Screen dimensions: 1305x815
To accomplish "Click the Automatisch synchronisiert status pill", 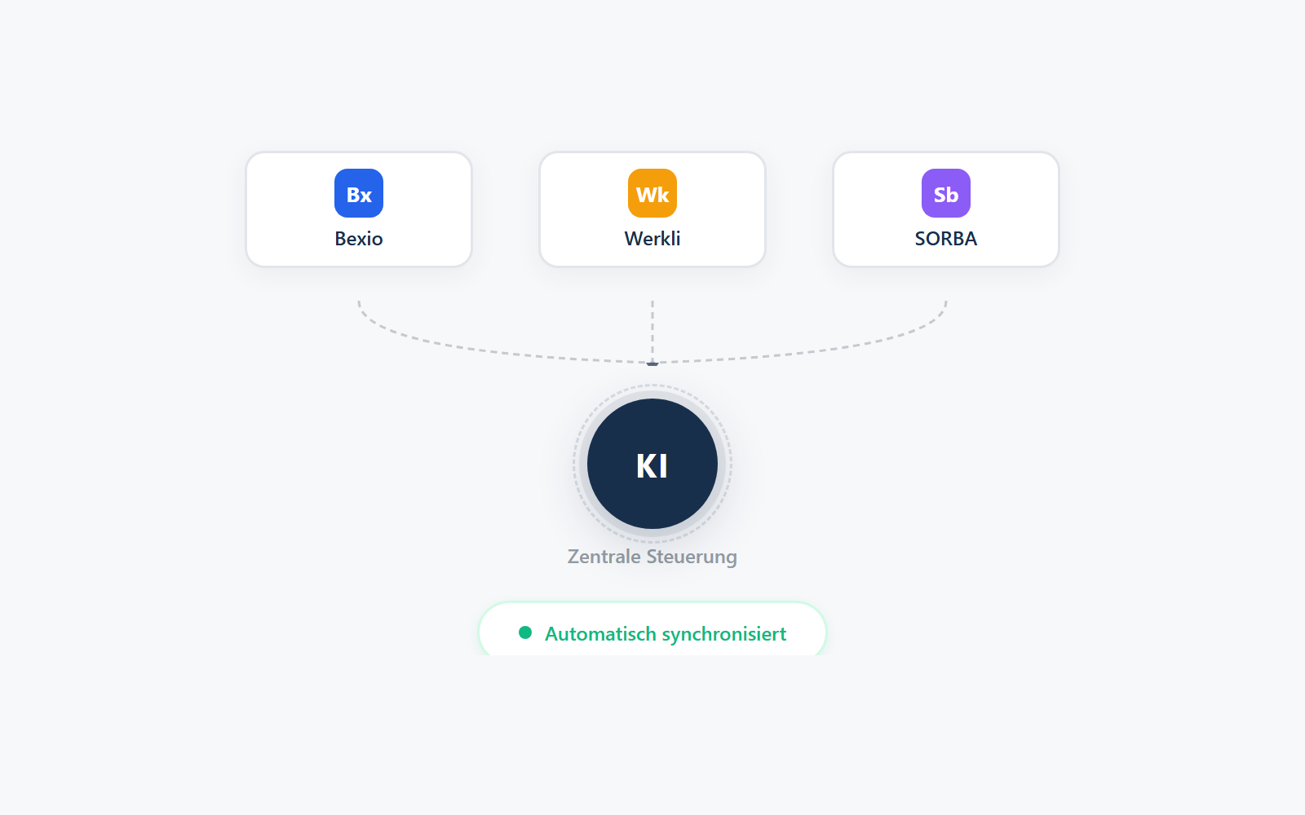I will pyautogui.click(x=652, y=629).
